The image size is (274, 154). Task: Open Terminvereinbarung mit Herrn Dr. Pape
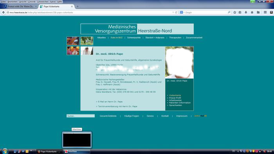click(x=117, y=106)
